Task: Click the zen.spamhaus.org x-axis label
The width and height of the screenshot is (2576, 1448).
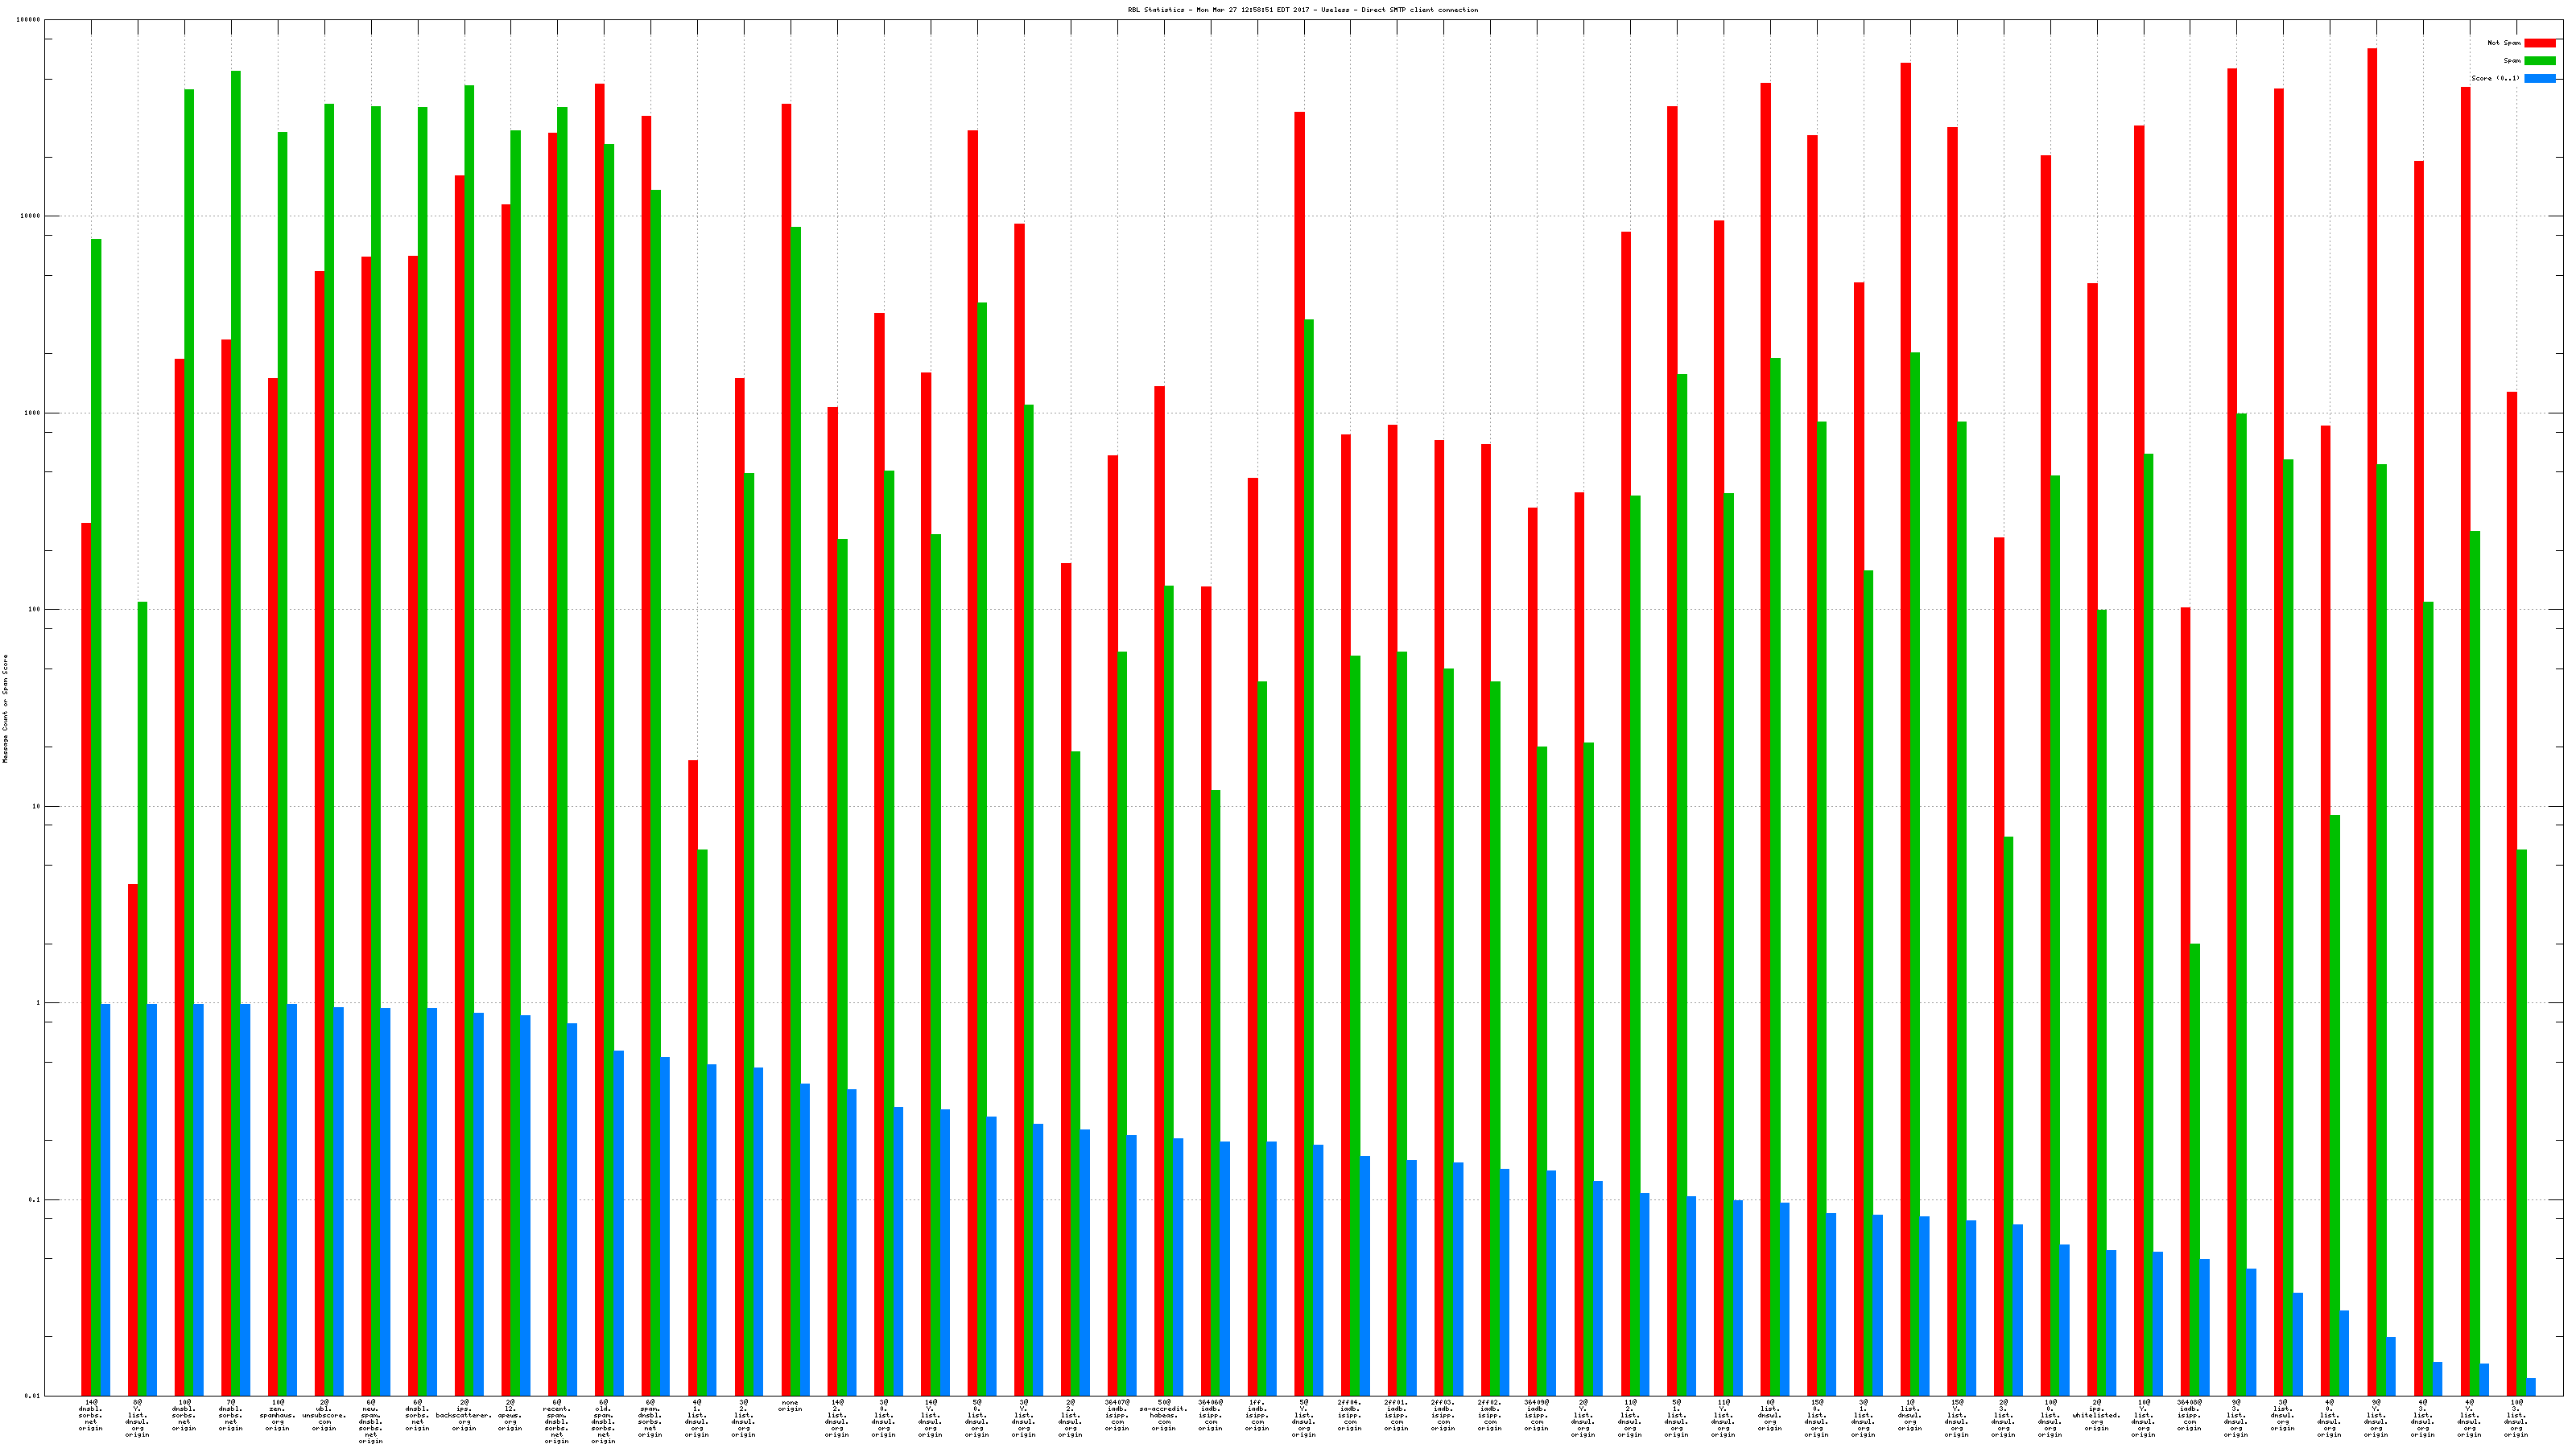Action: click(x=277, y=1415)
